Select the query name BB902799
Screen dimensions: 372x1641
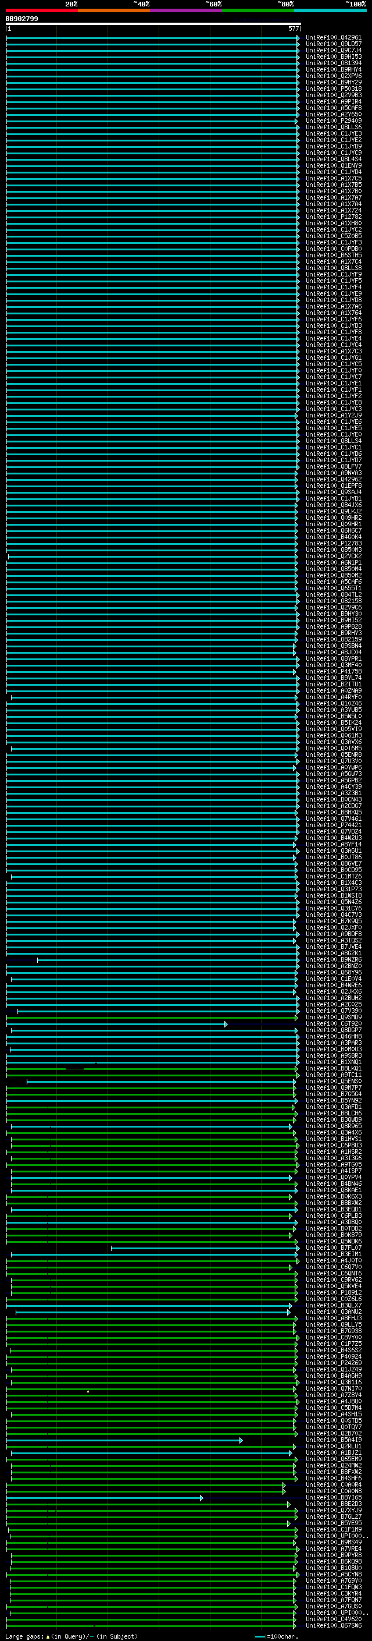22,19
